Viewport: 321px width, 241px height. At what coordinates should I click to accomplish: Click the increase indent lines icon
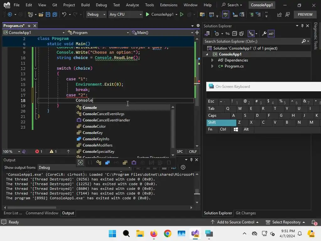(x=252, y=14)
